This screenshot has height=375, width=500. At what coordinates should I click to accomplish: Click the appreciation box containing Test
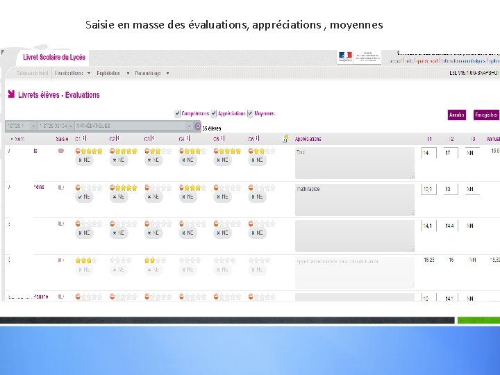[x=355, y=163]
